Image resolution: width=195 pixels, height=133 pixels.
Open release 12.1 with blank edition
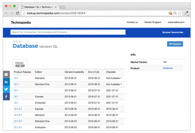16,90
